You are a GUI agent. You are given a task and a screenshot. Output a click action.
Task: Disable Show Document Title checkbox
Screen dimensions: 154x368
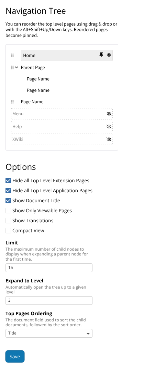8,201
